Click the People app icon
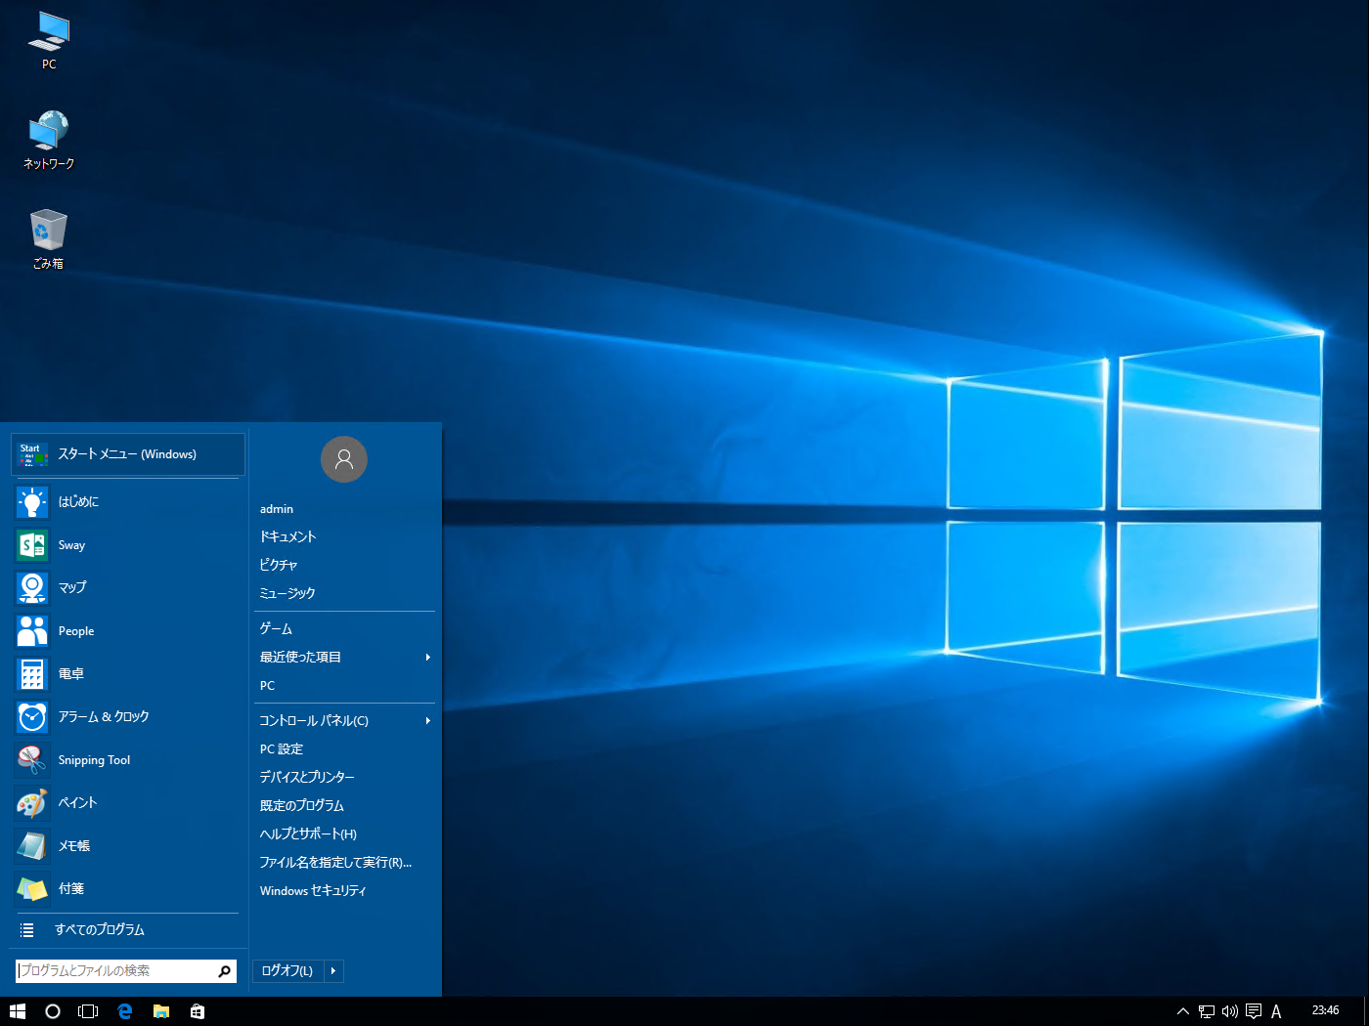Image resolution: width=1369 pixels, height=1026 pixels. pyautogui.click(x=32, y=631)
